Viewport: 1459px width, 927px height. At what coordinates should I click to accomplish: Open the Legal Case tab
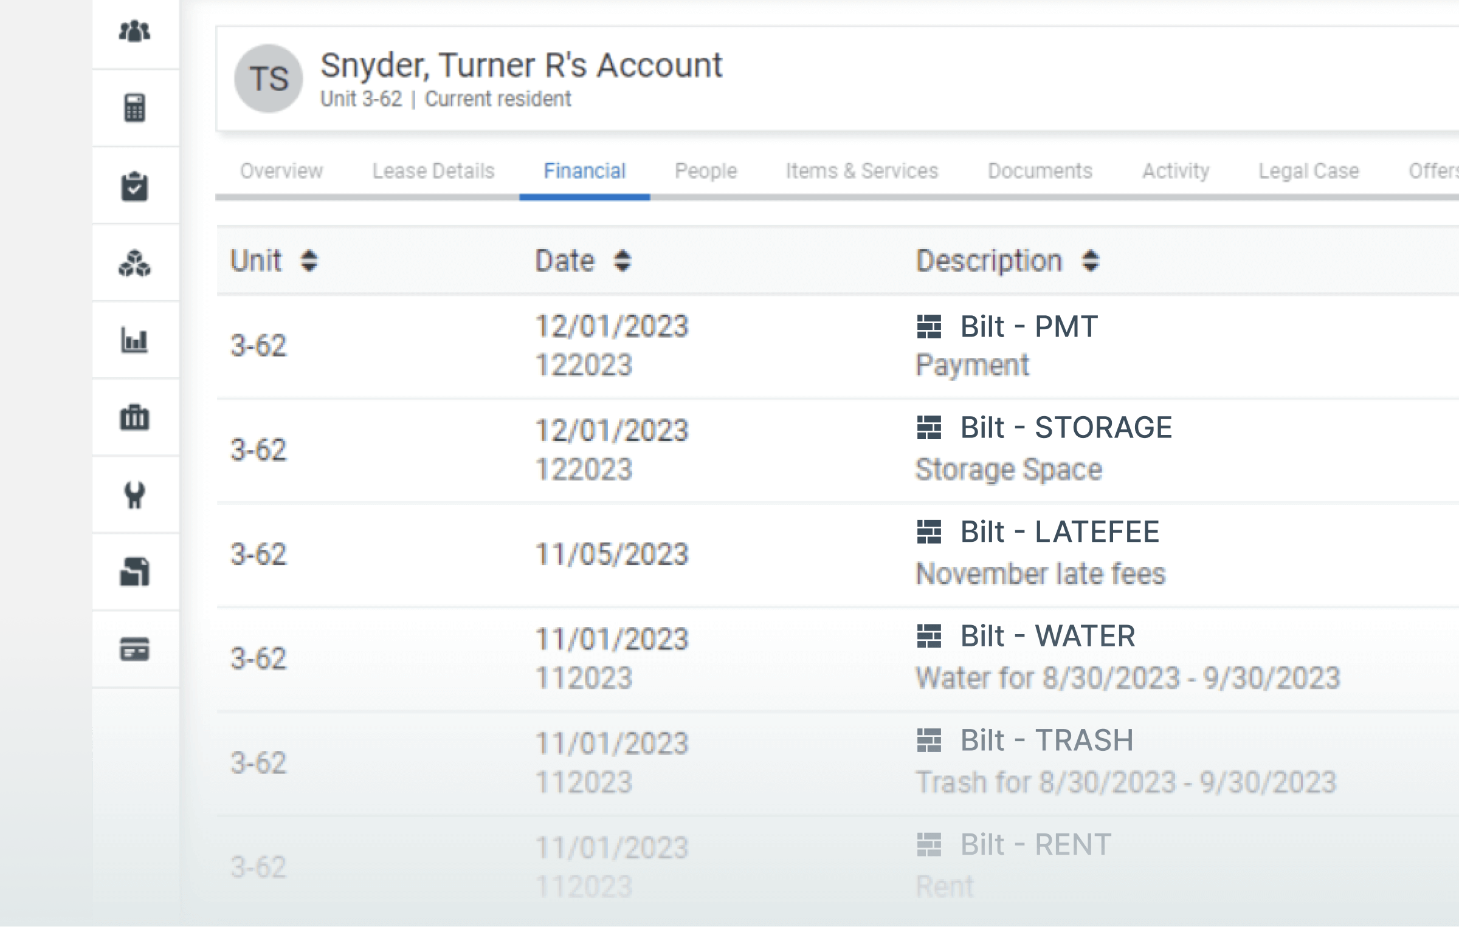pyautogui.click(x=1308, y=171)
